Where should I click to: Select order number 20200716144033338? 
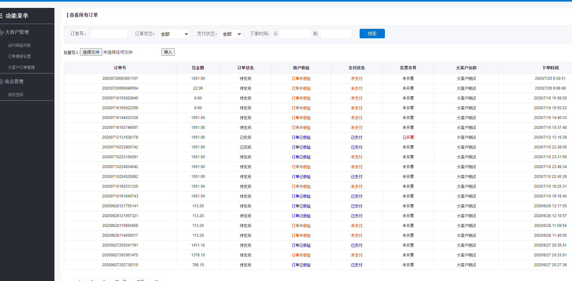[120, 118]
